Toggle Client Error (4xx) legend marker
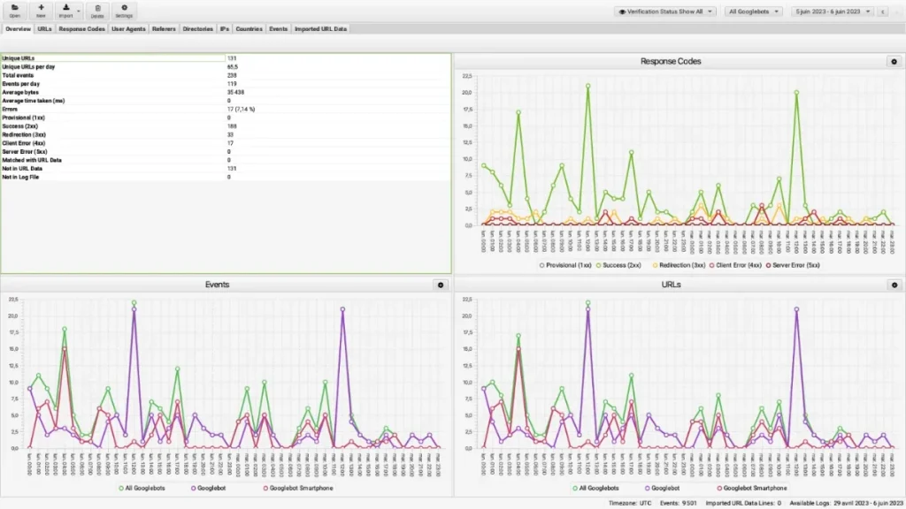 click(x=712, y=265)
